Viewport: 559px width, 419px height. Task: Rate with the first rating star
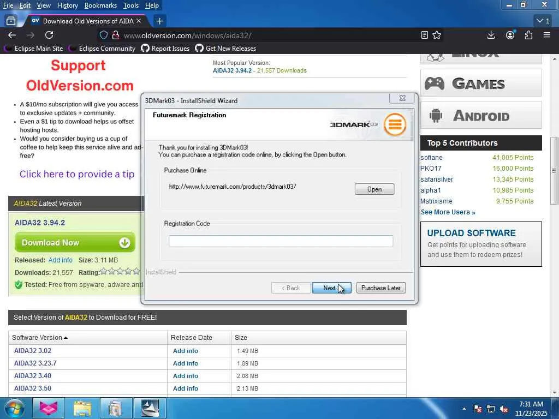(103, 272)
